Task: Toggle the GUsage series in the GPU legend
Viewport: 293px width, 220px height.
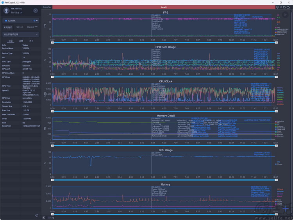Action: pos(279,164)
